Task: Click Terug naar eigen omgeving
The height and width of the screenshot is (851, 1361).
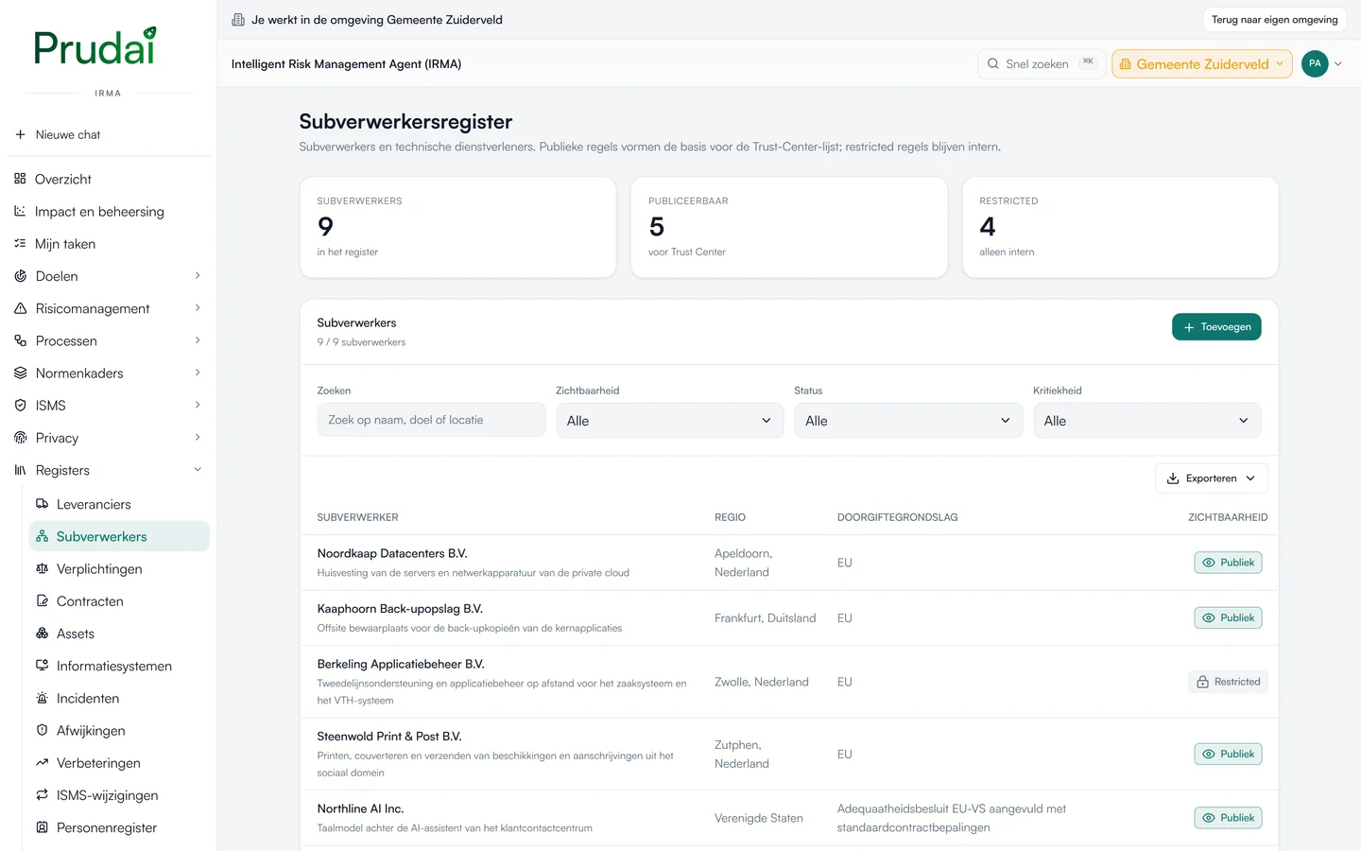Action: (x=1275, y=20)
